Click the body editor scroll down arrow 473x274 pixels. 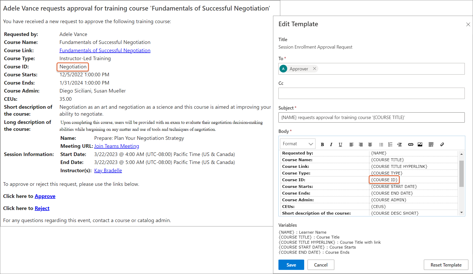click(461, 213)
